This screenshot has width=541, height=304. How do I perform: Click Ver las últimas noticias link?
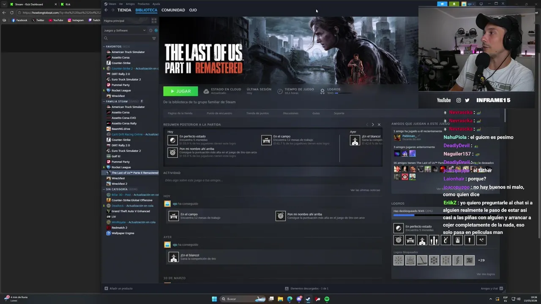click(x=365, y=190)
